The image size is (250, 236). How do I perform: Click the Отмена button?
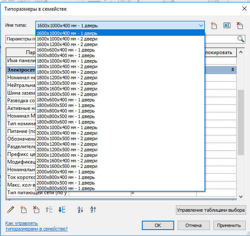tap(193, 225)
